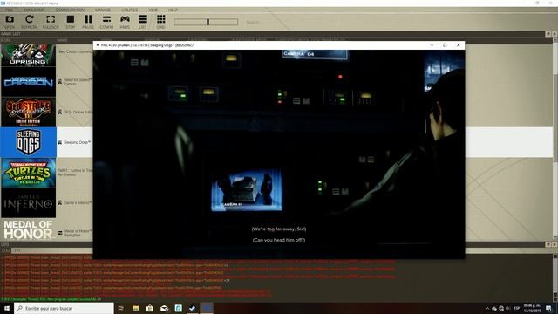Open the Help menu
Viewport: 558px width, 314px height.
click(x=173, y=10)
